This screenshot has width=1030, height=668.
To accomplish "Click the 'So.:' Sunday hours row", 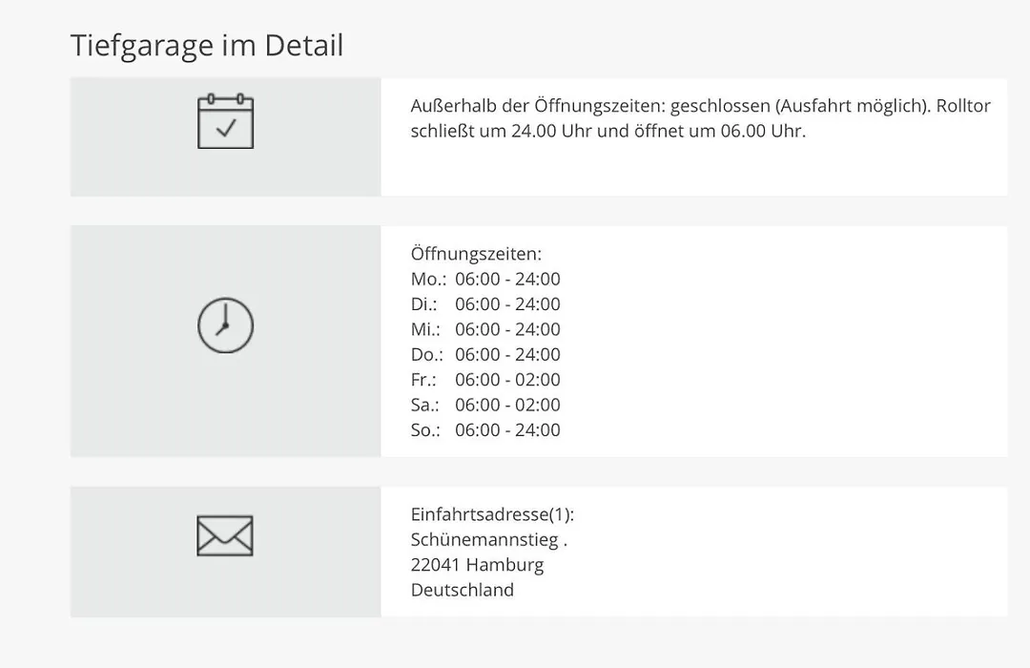I will click(485, 429).
